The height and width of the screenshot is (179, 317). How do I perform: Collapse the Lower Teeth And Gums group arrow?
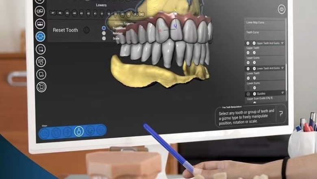click(x=282, y=68)
